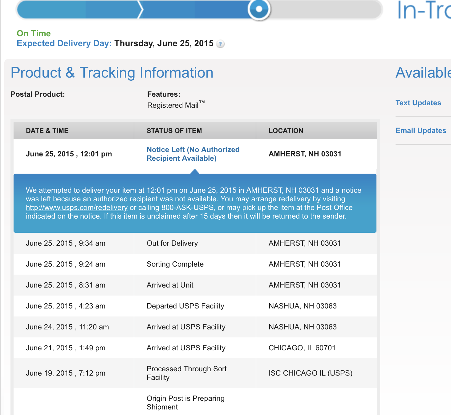Screen dimensions: 451x415
Task: Click the Product & Tracking Information heading
Action: pos(112,73)
